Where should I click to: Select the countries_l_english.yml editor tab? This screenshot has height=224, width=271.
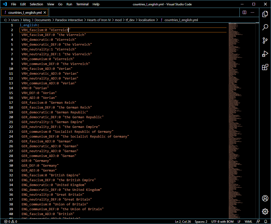coord(25,12)
